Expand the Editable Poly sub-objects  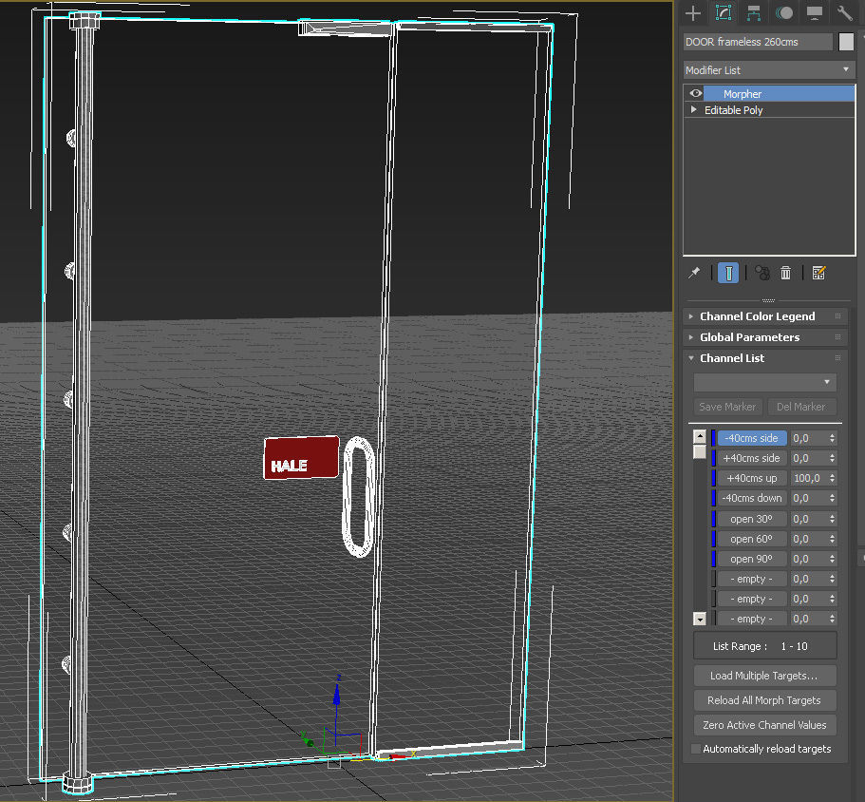click(x=694, y=110)
